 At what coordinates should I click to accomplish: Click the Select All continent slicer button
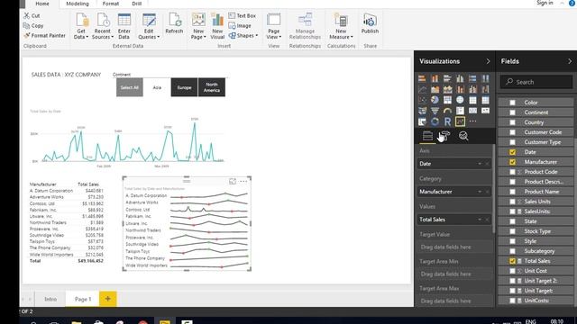coord(130,87)
